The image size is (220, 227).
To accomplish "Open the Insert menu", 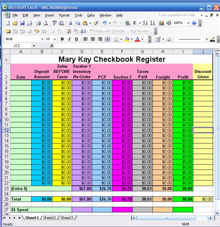I will 49,15.
